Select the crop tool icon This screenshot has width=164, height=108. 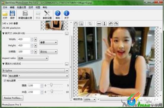pos(90,24)
